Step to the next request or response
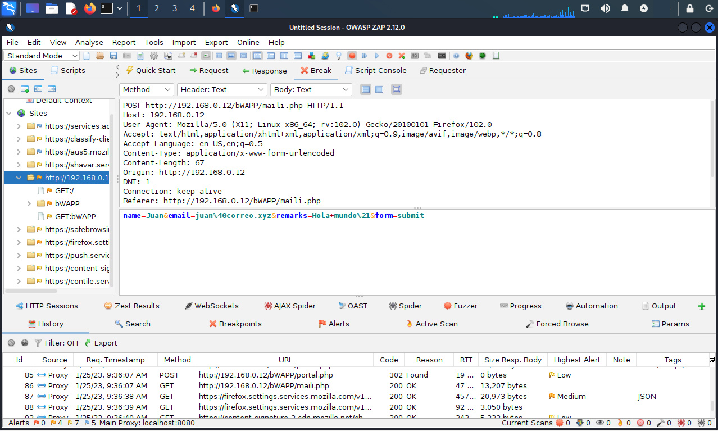The image size is (718, 431). pyautogui.click(x=365, y=56)
